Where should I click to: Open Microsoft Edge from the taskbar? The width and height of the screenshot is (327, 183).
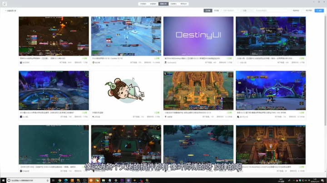(x=66, y=180)
